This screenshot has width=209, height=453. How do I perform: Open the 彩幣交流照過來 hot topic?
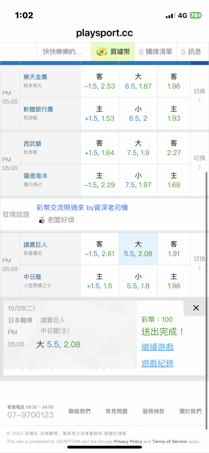pyautogui.click(x=82, y=207)
